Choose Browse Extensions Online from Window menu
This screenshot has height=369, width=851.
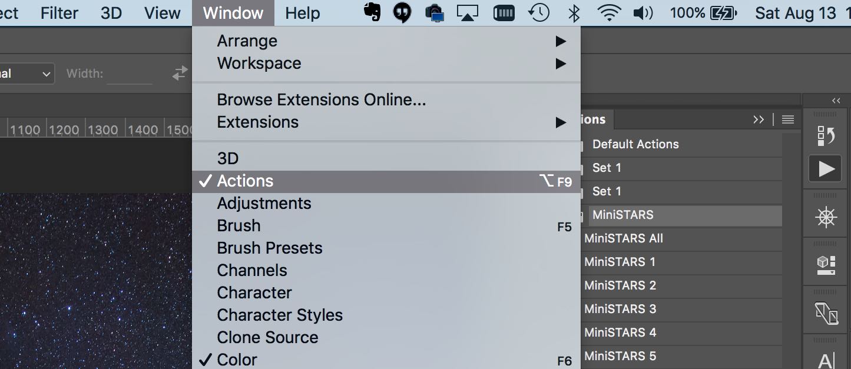coord(386,100)
